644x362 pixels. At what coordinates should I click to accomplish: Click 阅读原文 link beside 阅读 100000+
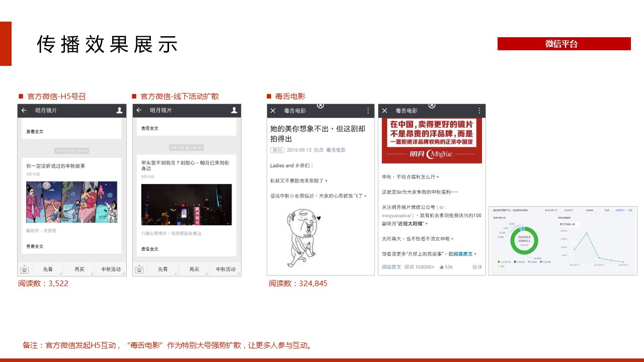(x=391, y=267)
